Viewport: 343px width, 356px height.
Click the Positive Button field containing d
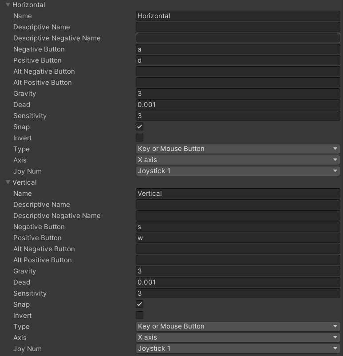coord(238,60)
